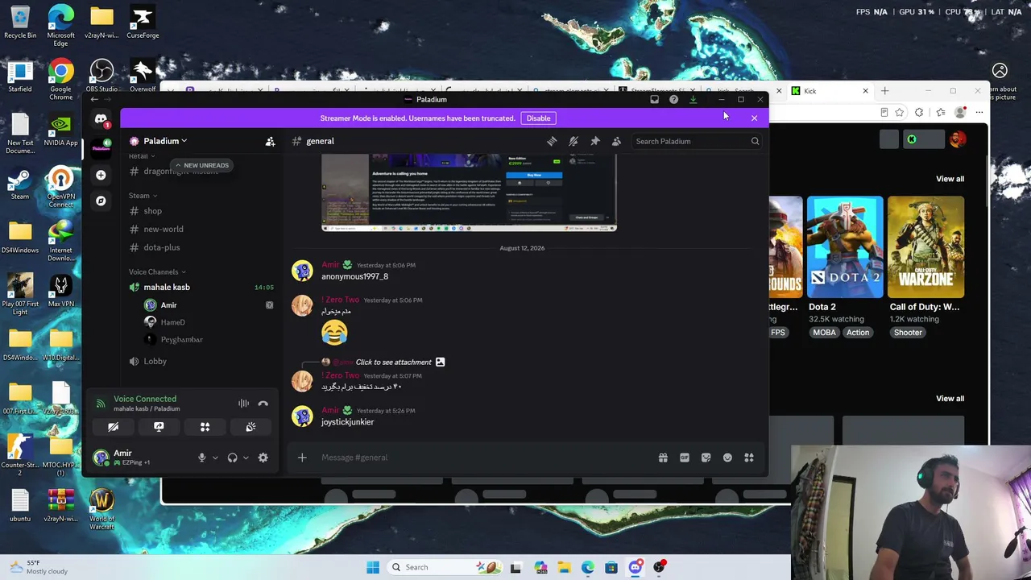Open the Voice Connected status details

pos(145,399)
